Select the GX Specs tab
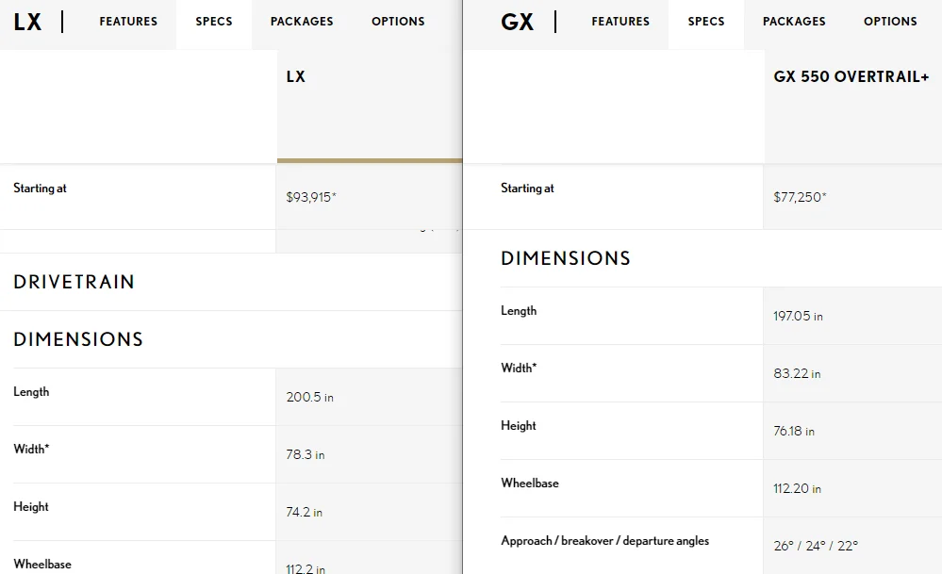 click(706, 22)
